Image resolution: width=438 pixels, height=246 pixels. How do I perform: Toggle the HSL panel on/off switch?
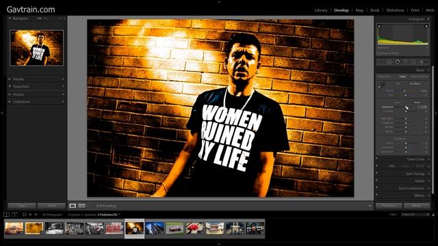coord(376,165)
